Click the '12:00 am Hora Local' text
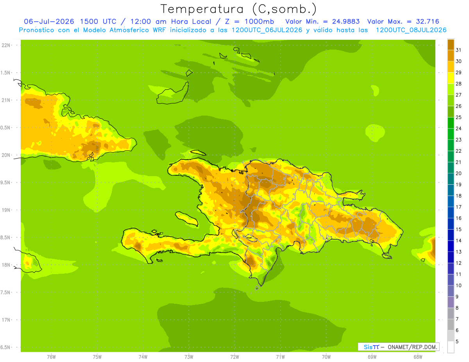Viewport: 469px width, 362px height. (x=171, y=21)
